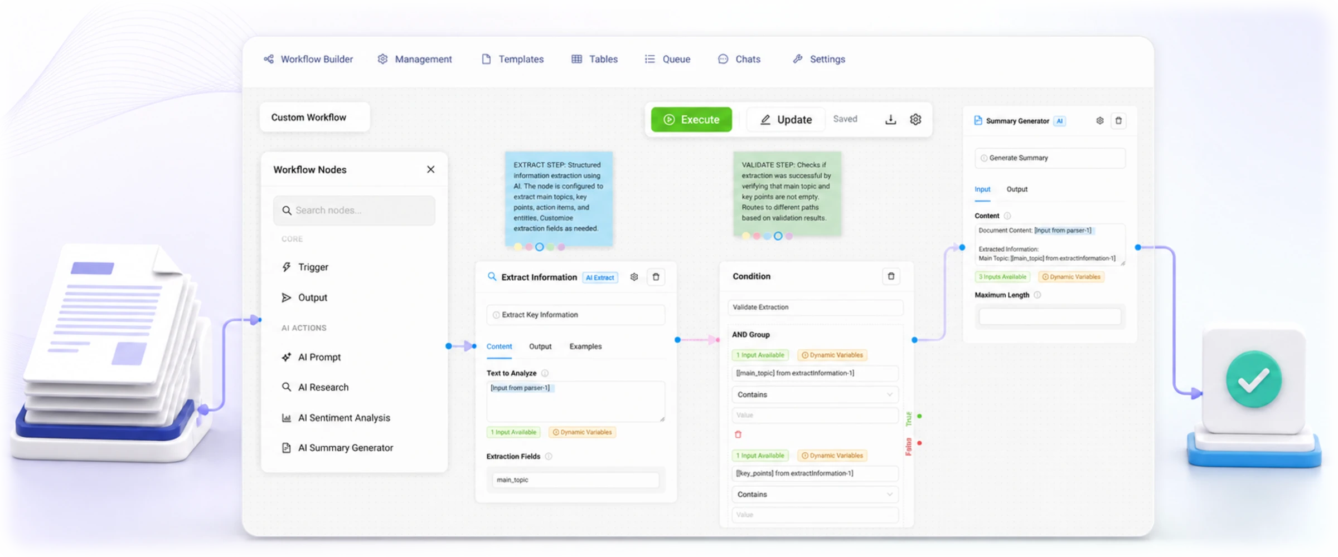1338x557 pixels.
Task: Click the Value field under main_topic condition
Action: click(x=815, y=415)
